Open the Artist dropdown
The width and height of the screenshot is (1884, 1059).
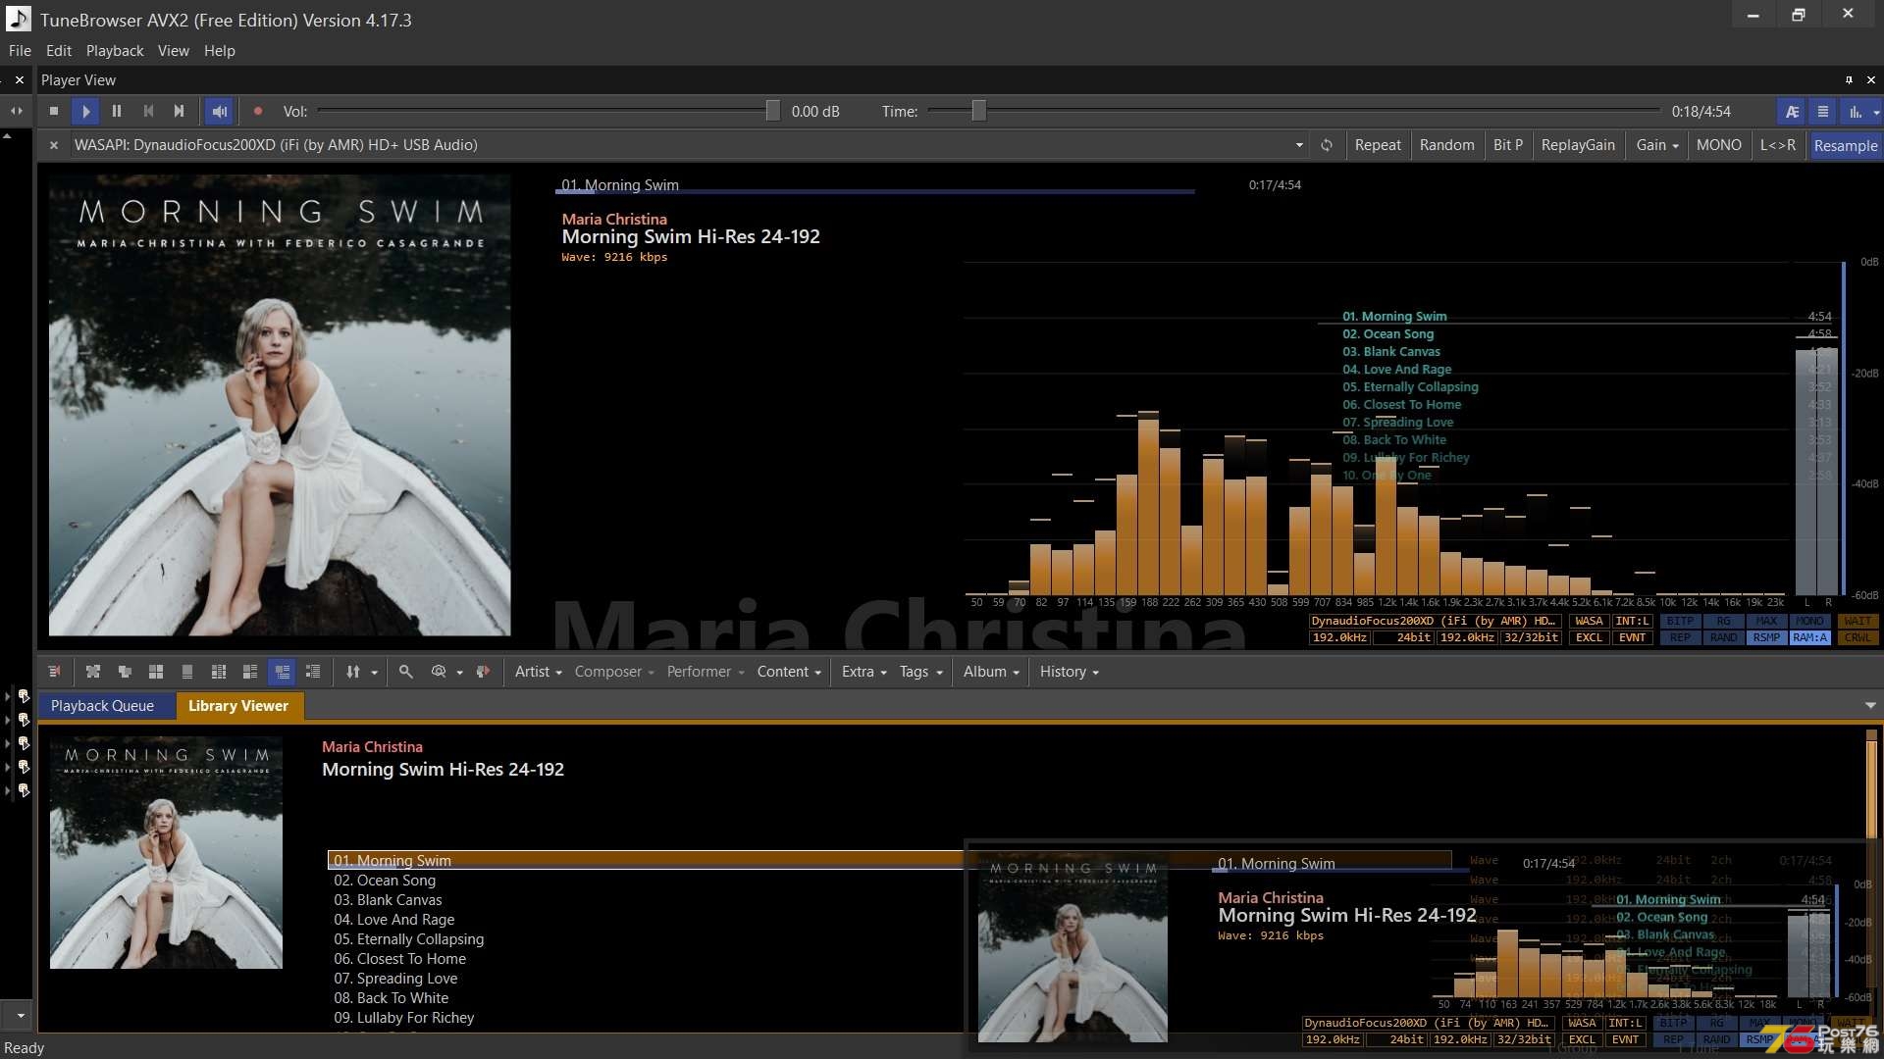[538, 672]
